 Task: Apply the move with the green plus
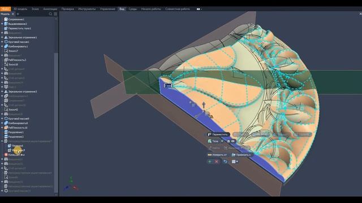click(x=210, y=162)
